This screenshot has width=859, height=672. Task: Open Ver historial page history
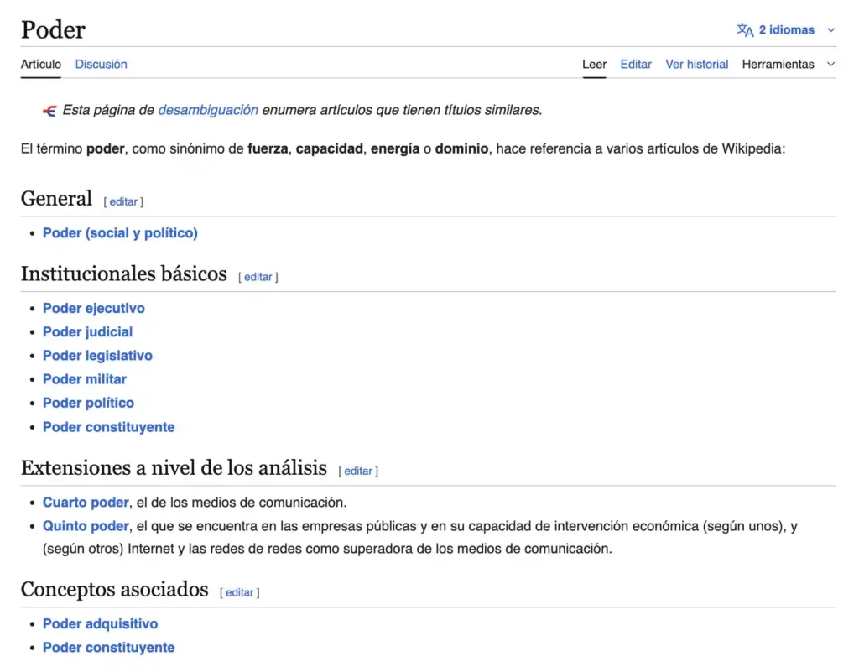tap(696, 64)
